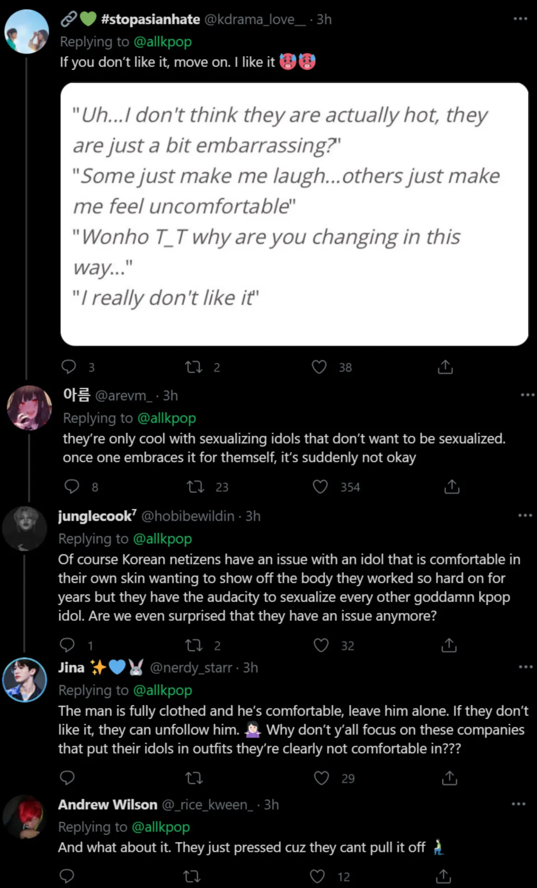This screenshot has height=888, width=537.
Task: Open more options menu on junglecook's tweet
Action: coord(525,515)
